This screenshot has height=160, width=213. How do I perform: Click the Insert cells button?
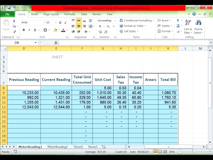pyautogui.click(x=164, y=20)
